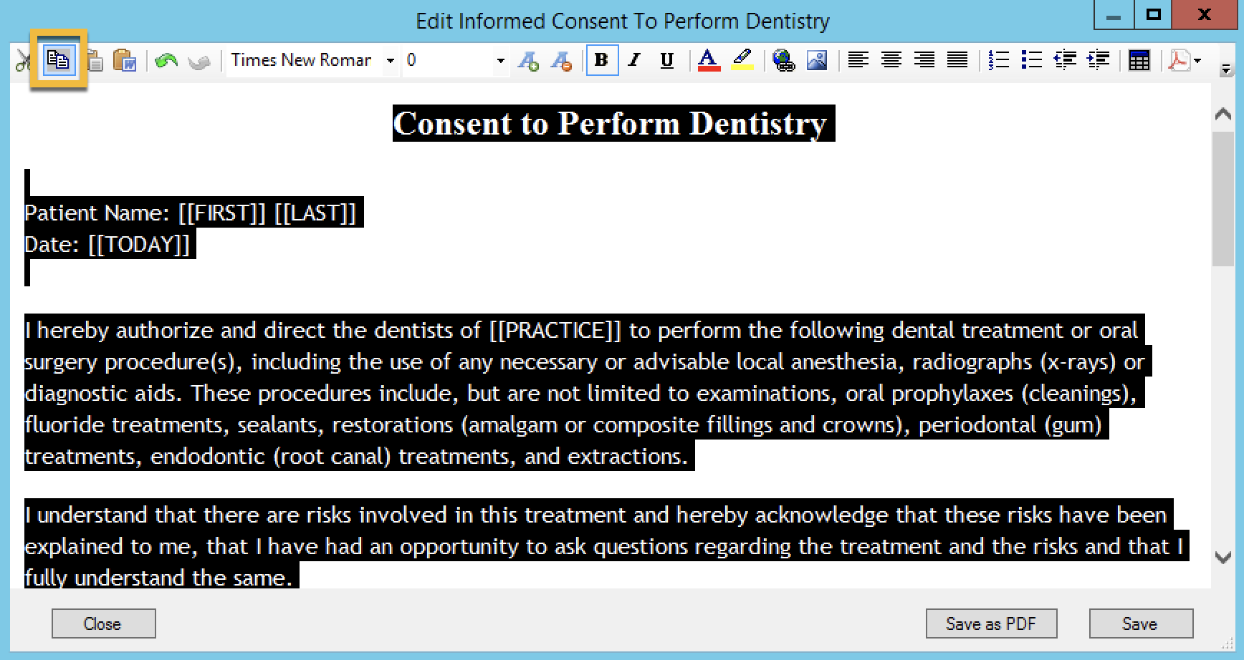Open the font size dropdown arrow
The height and width of the screenshot is (660, 1244).
tap(500, 61)
